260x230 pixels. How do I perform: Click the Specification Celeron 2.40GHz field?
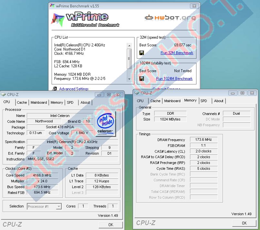[x=73, y=142]
